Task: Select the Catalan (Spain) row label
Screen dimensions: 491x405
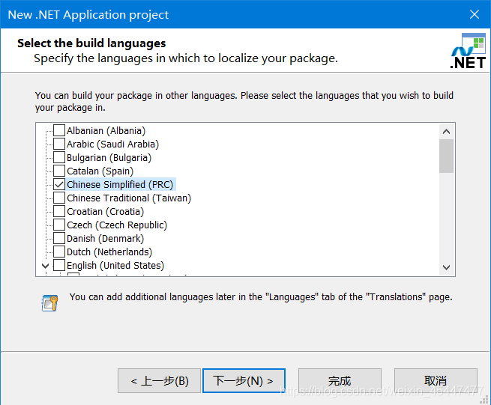Action: click(100, 171)
